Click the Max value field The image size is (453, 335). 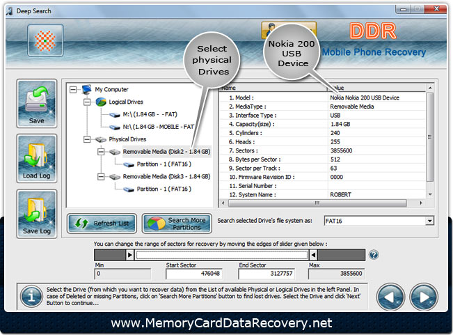point(336,274)
